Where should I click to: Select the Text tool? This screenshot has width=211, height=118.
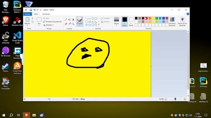click(x=73, y=20)
